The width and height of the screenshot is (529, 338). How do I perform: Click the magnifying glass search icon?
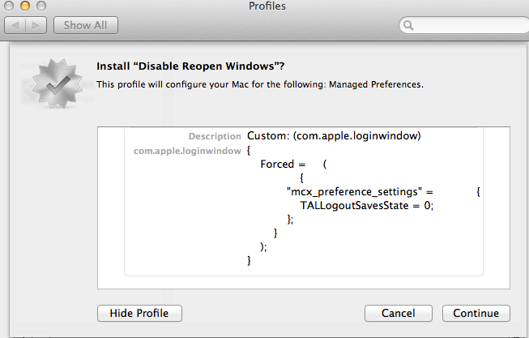pos(408,25)
